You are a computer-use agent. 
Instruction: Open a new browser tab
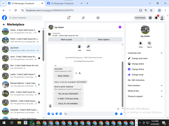[88, 3]
